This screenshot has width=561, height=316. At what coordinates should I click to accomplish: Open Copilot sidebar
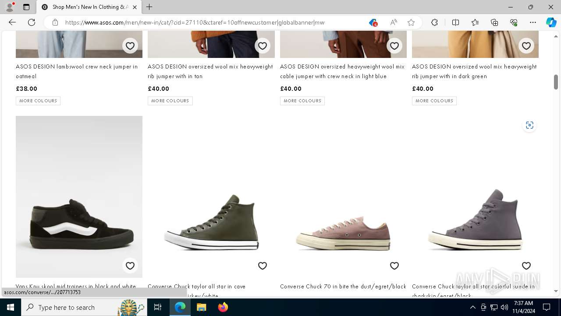[551, 22]
